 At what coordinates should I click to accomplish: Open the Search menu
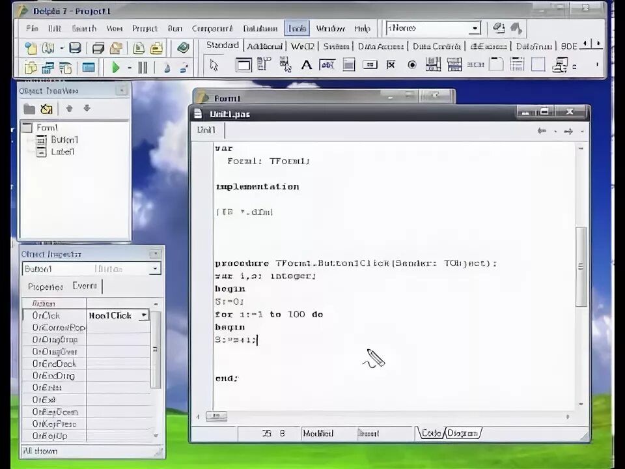click(x=84, y=28)
